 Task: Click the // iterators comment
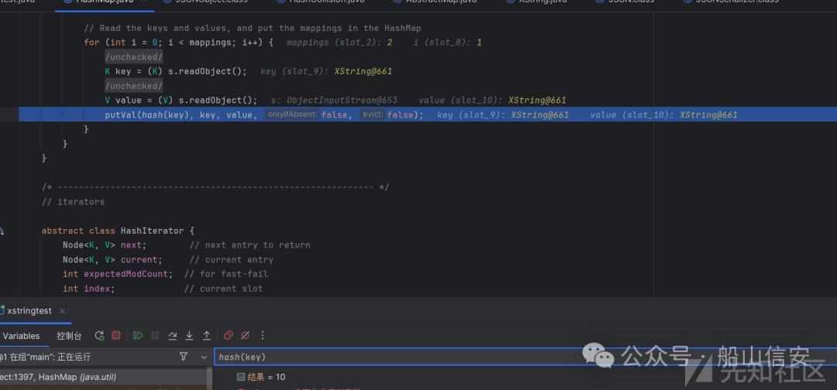coord(73,202)
